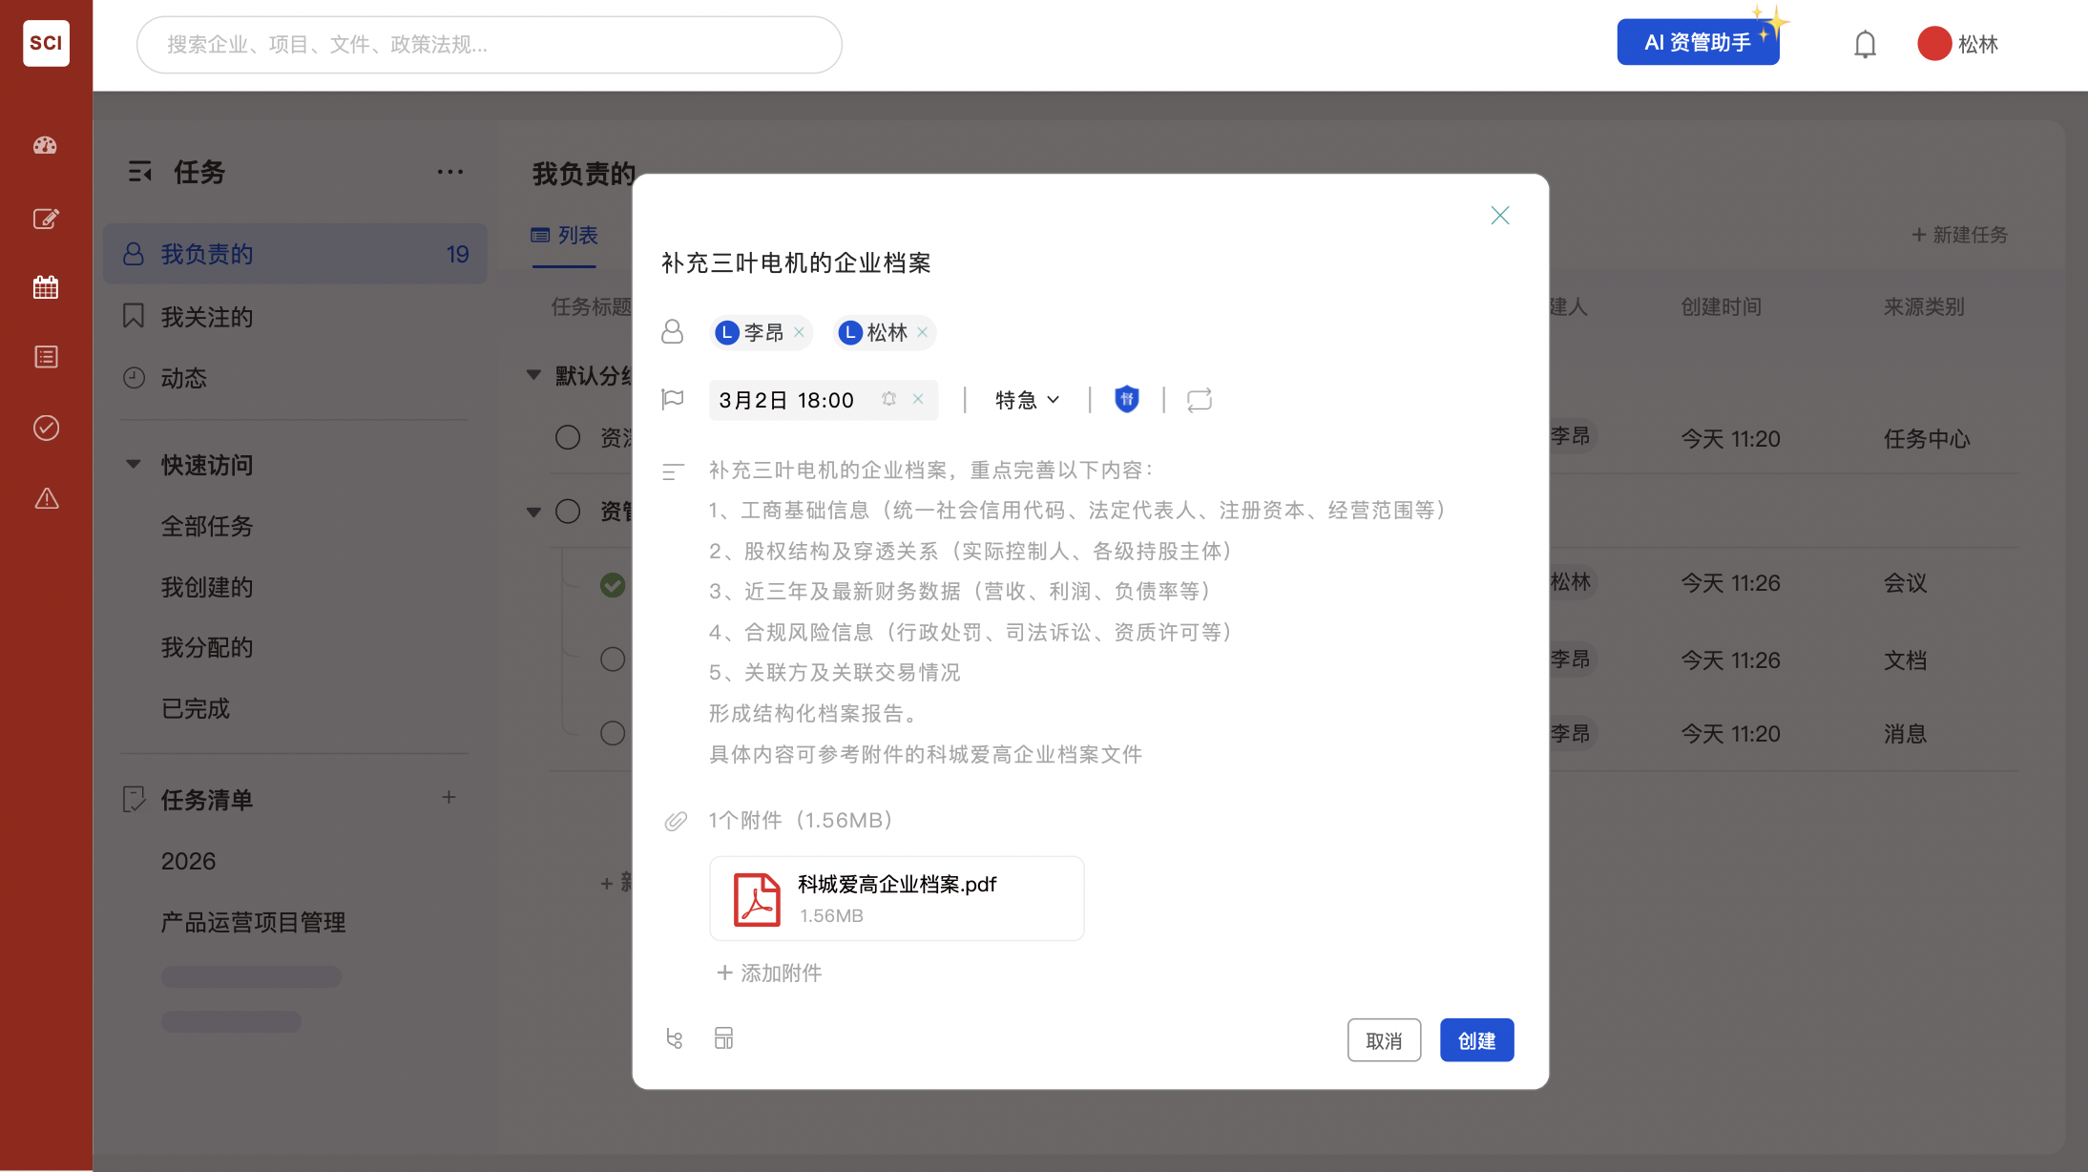
Task: Open the 科城爱高企业档案.pdf attachment
Action: (896, 898)
